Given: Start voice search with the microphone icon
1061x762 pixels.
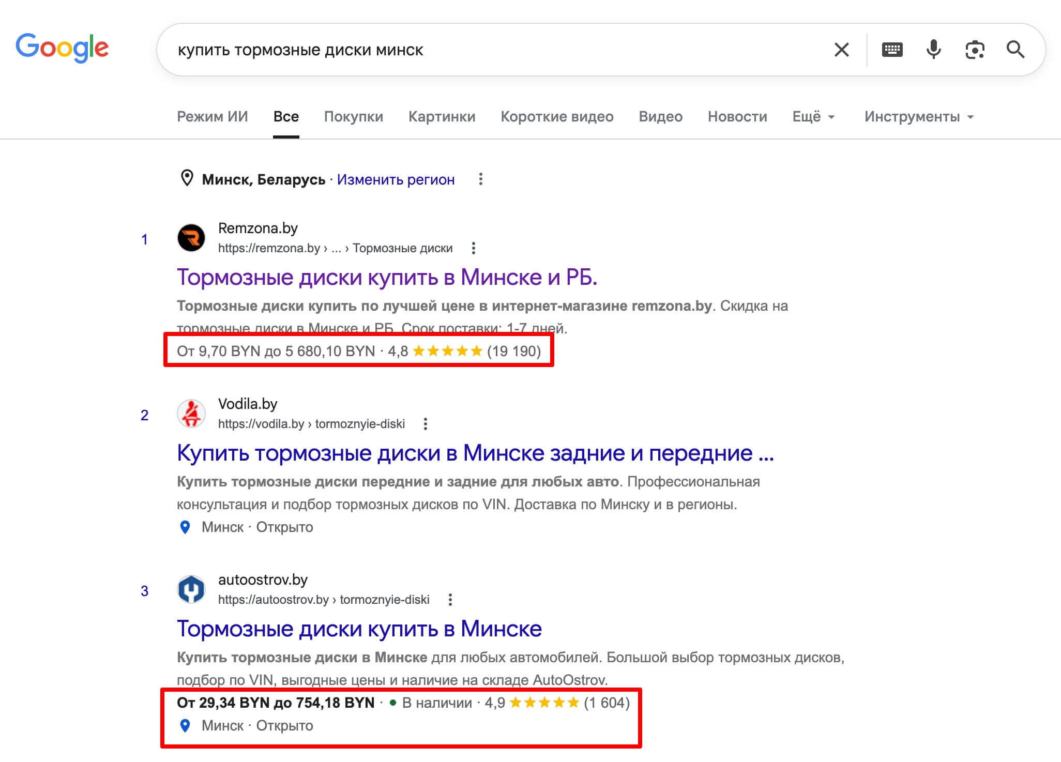Looking at the screenshot, I should [933, 50].
